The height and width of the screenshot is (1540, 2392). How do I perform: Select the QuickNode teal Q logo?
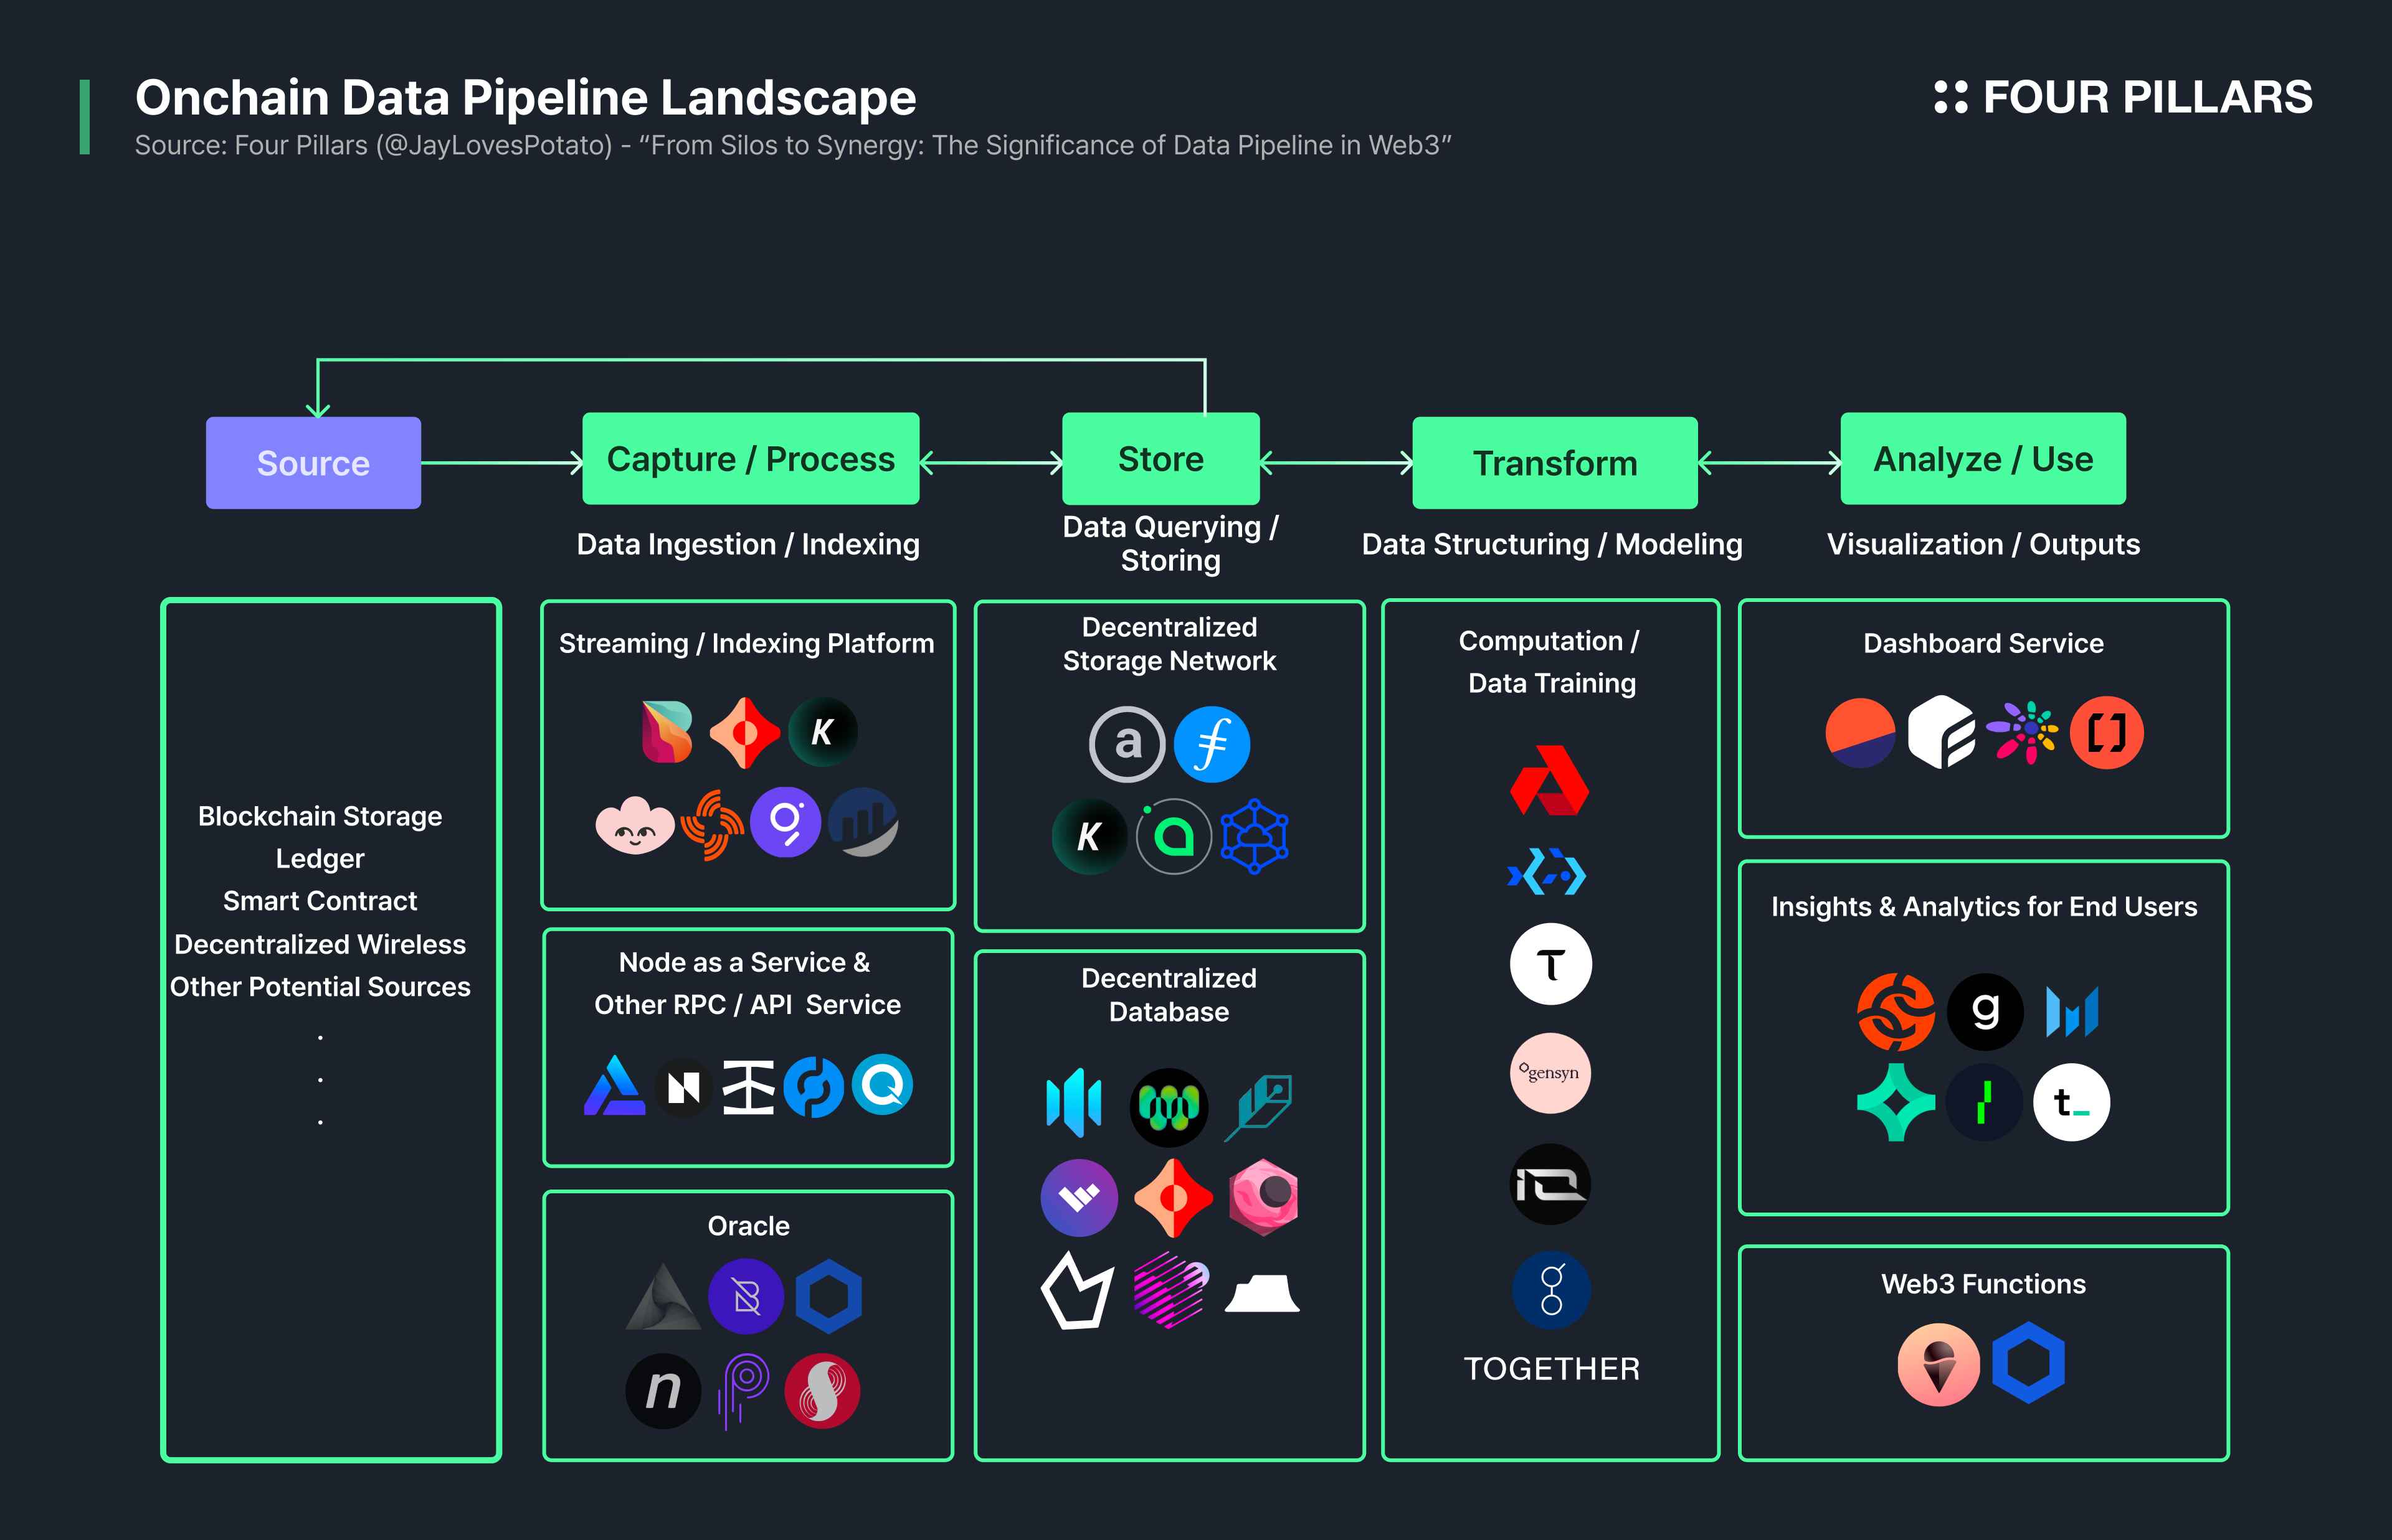(x=883, y=1084)
